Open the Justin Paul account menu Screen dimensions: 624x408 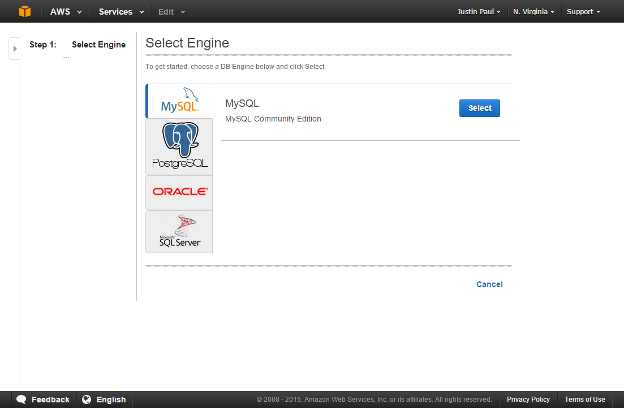pyautogui.click(x=479, y=11)
